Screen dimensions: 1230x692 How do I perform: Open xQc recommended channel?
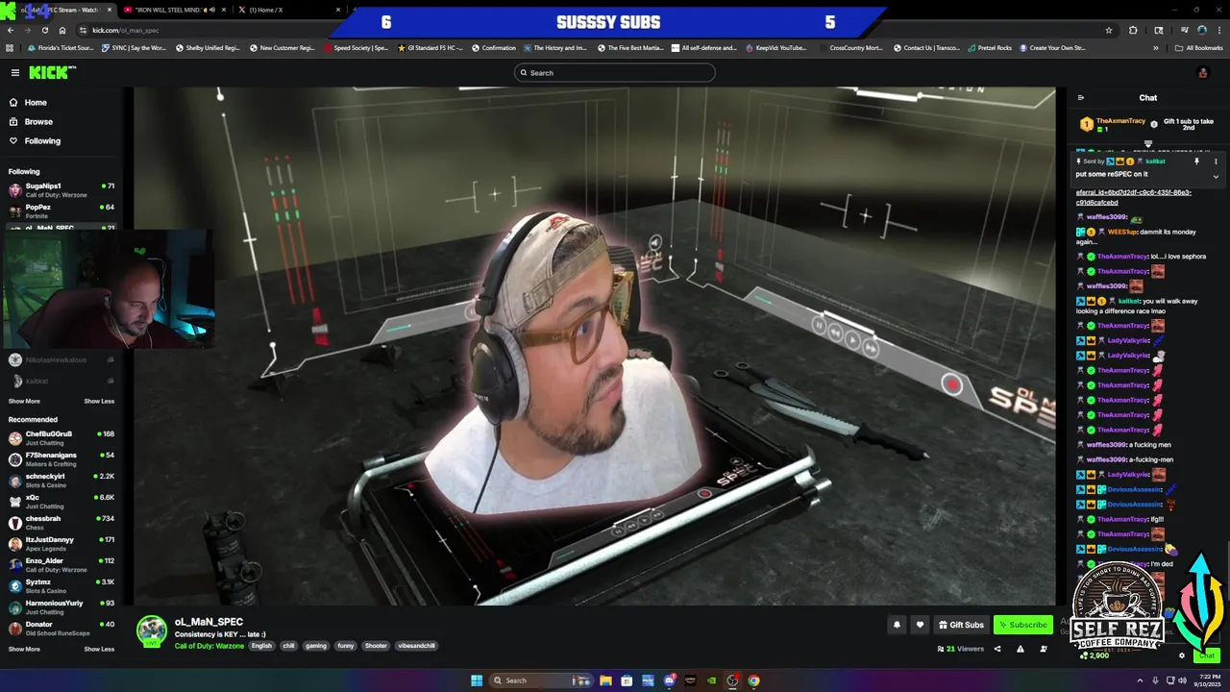(61, 501)
